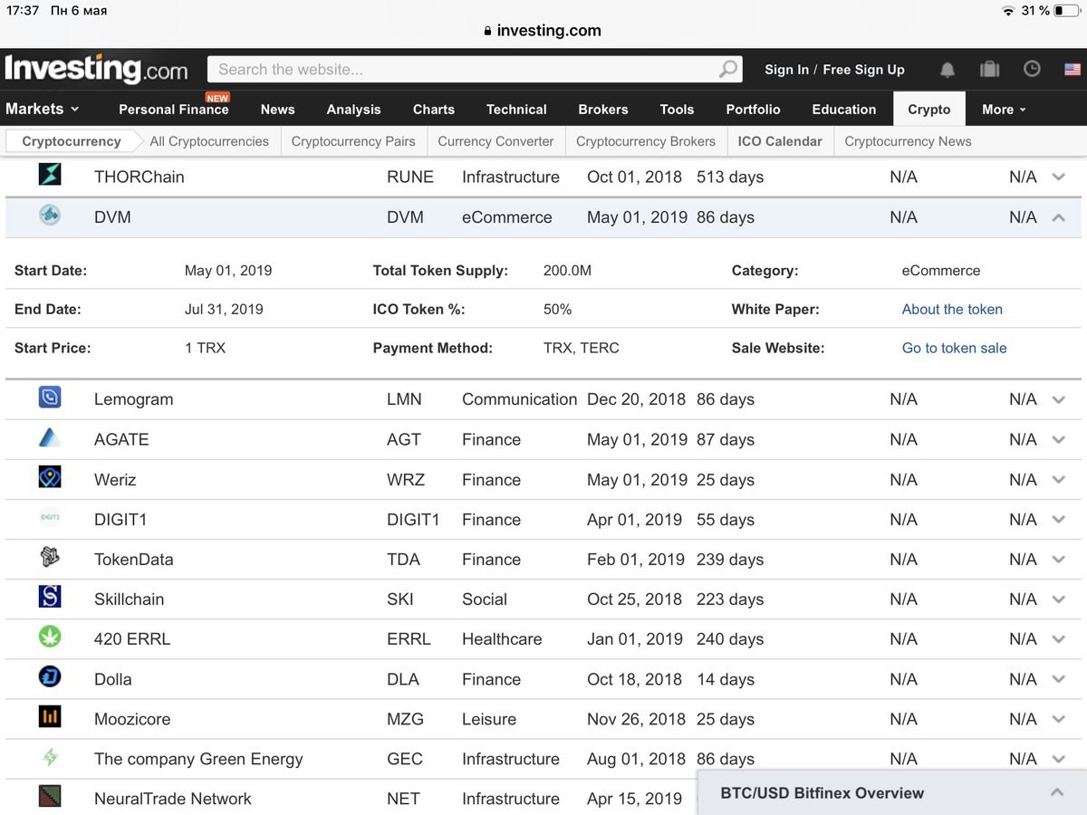The height and width of the screenshot is (815, 1087).
Task: Click the THORChain coin logo
Action: tap(50, 174)
